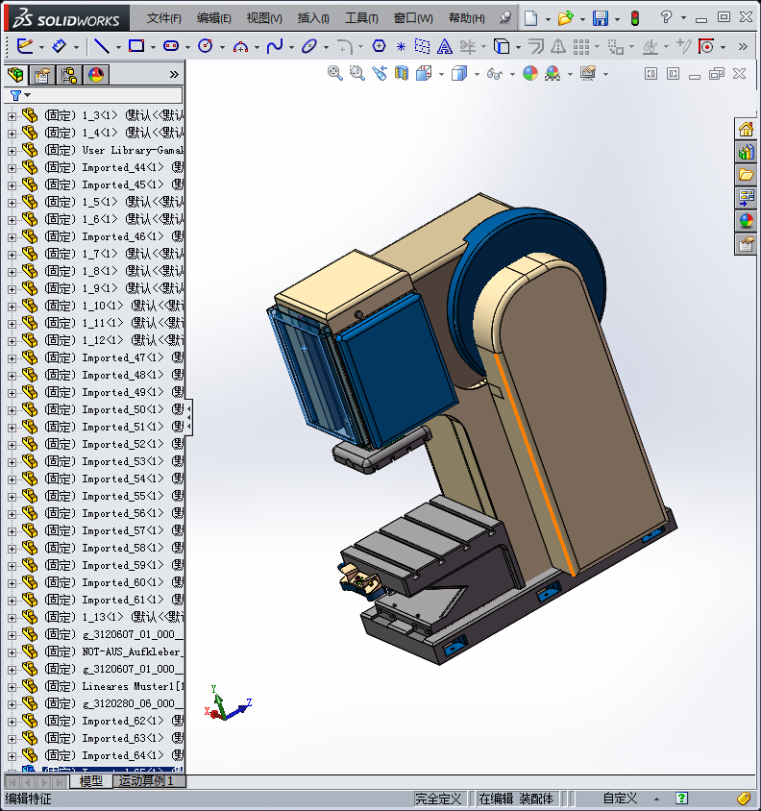Click the Save floppy disk icon

[x=601, y=18]
